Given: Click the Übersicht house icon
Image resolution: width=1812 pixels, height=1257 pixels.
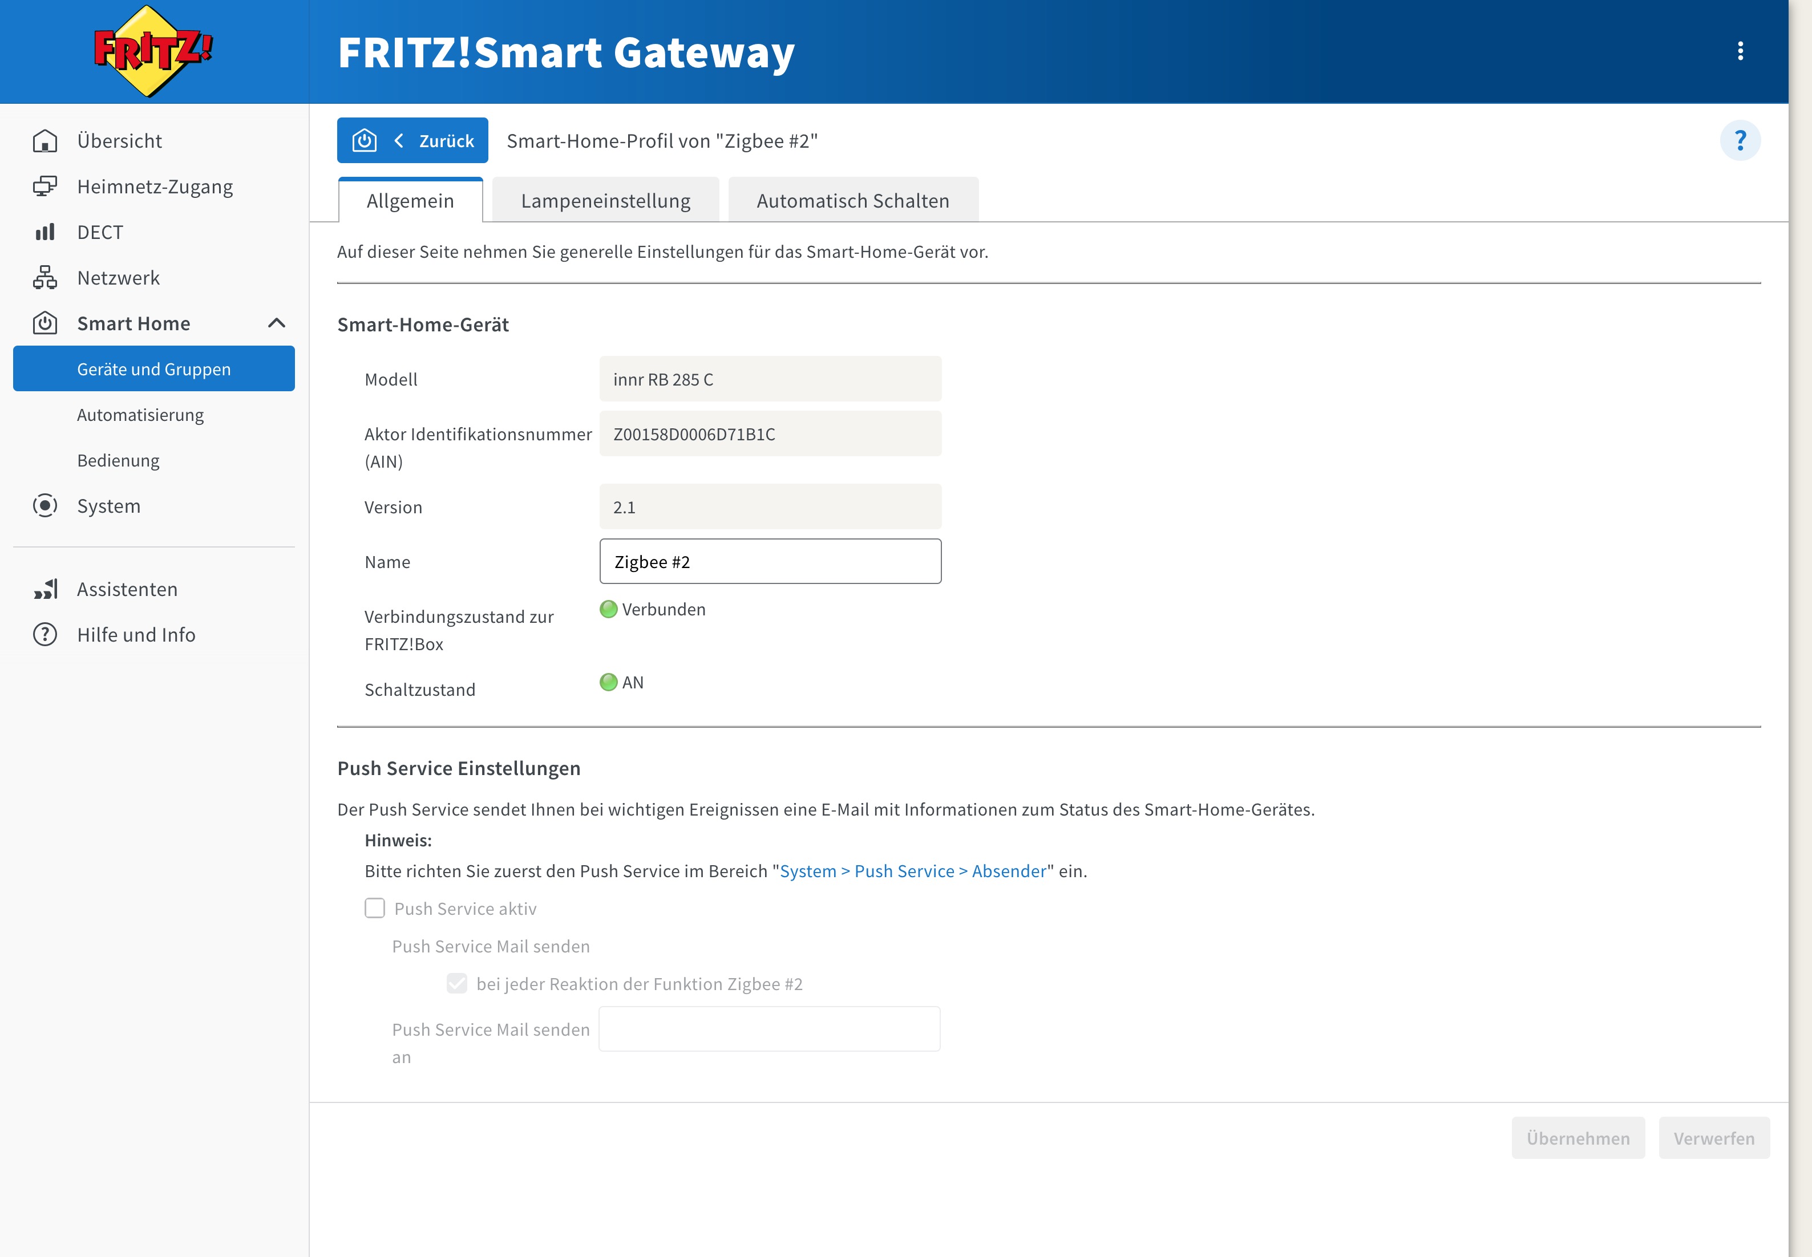Looking at the screenshot, I should tap(45, 141).
